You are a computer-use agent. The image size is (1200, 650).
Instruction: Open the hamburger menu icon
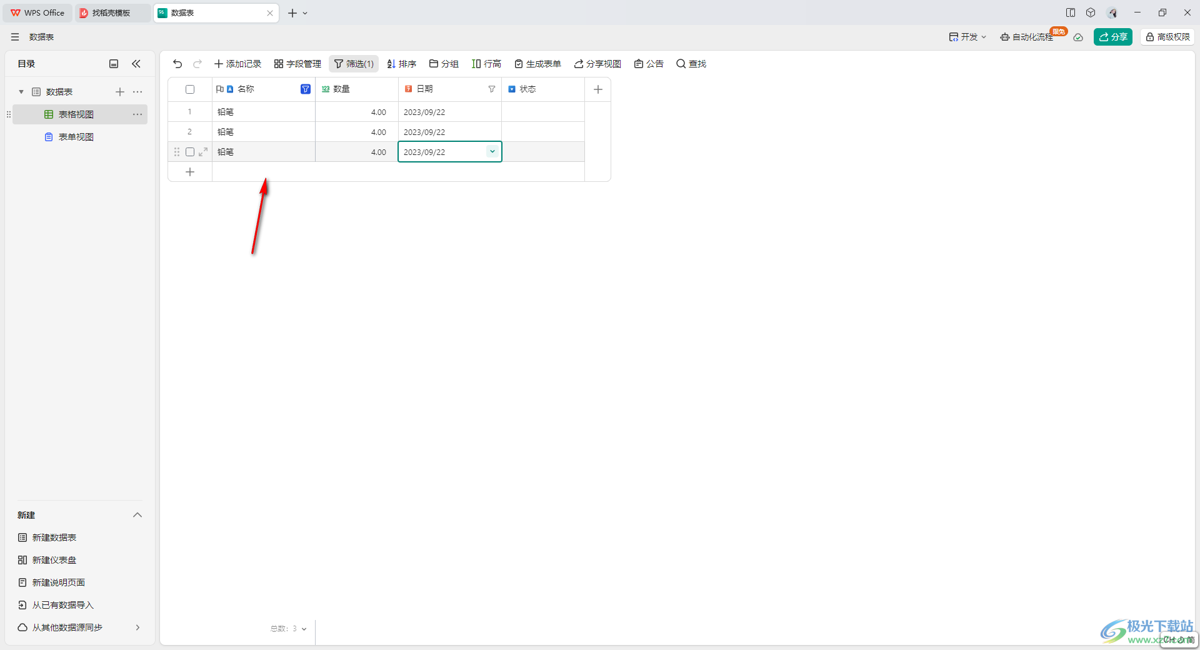pyautogui.click(x=15, y=37)
